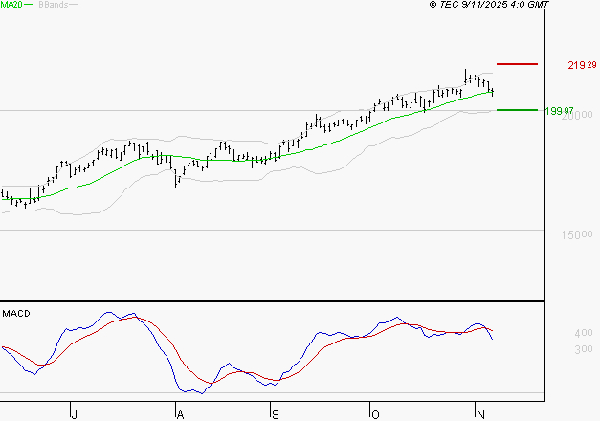
Task: Click the BBands legend label
Action: (x=54, y=5)
